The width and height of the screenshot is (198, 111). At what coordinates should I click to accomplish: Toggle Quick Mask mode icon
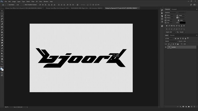click(2, 73)
